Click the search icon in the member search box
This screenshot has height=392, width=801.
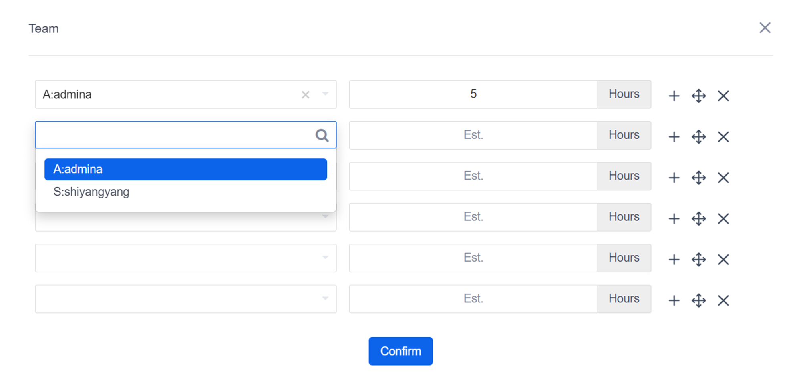pos(322,135)
